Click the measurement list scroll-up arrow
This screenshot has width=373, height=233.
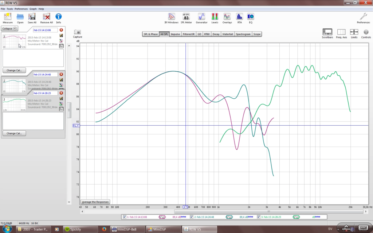coord(69,46)
